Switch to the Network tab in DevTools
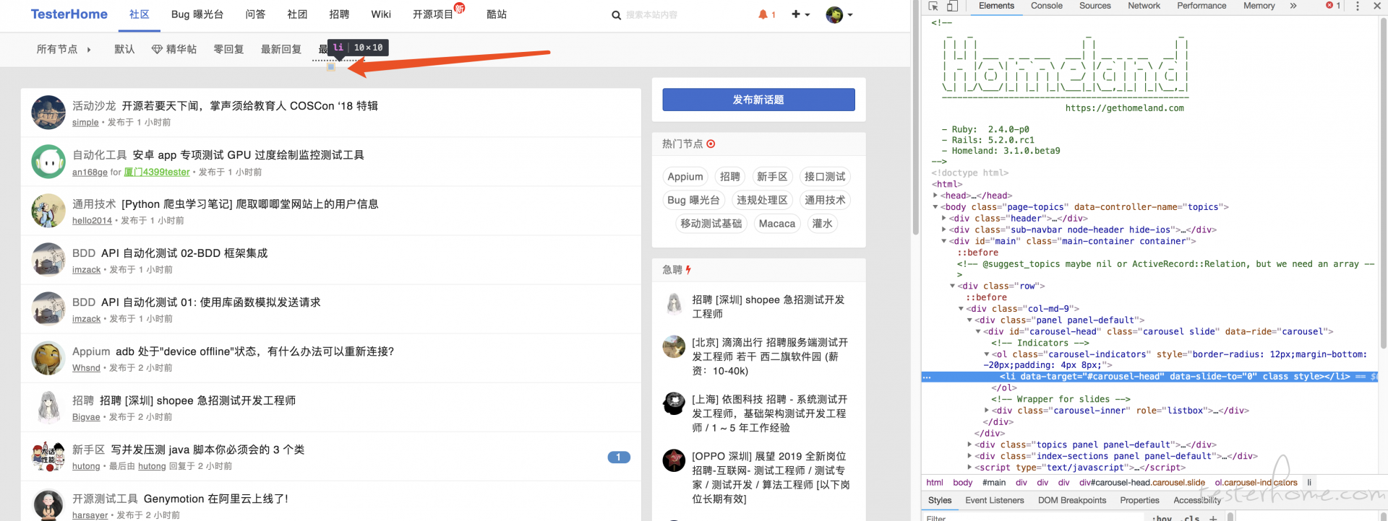 coord(1144,6)
